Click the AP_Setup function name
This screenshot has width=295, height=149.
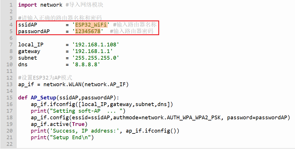point(43,98)
